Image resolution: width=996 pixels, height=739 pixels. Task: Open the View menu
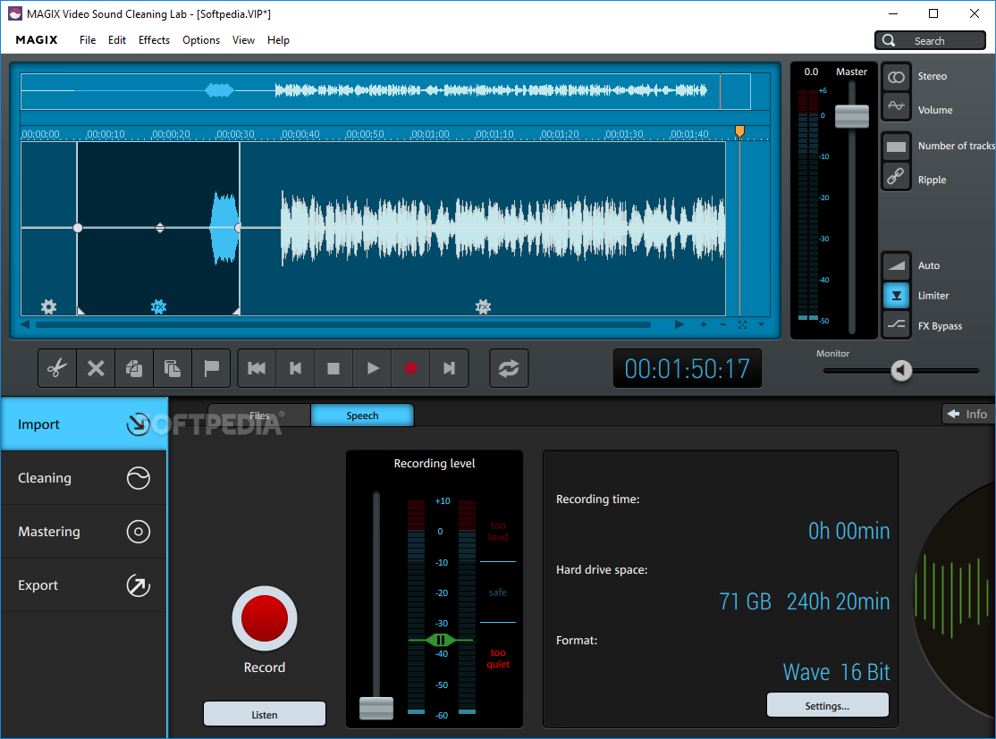click(x=243, y=40)
